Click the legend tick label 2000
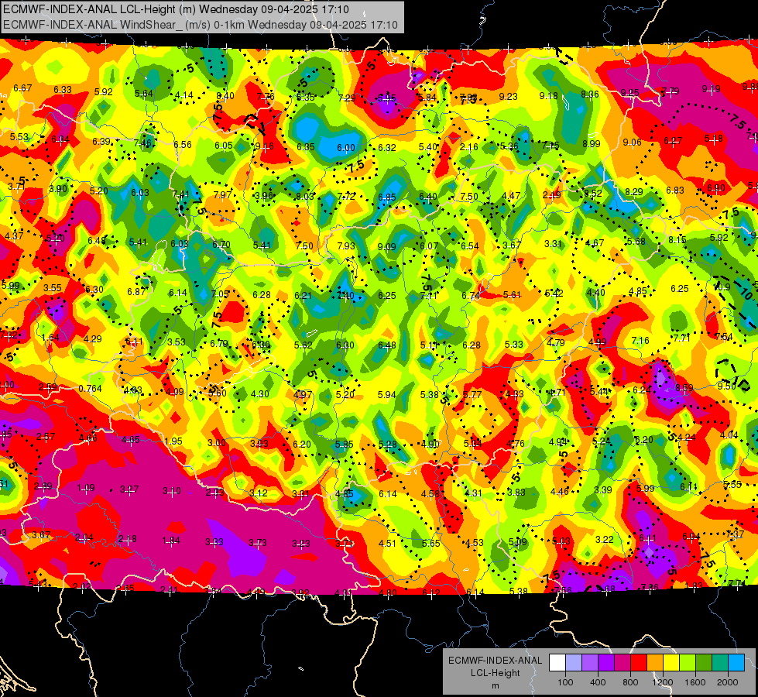Viewport: 758px width, 697px height. (x=728, y=682)
